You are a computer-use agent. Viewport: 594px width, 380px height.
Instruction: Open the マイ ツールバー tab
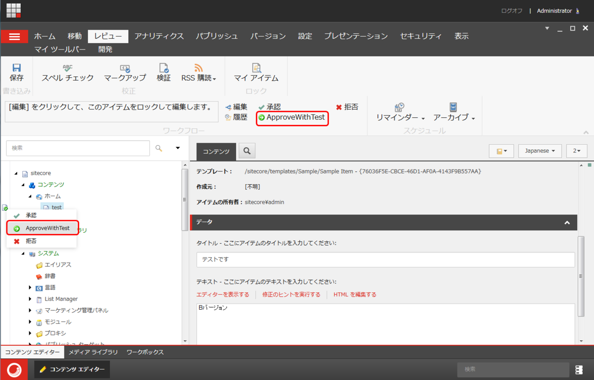click(60, 50)
